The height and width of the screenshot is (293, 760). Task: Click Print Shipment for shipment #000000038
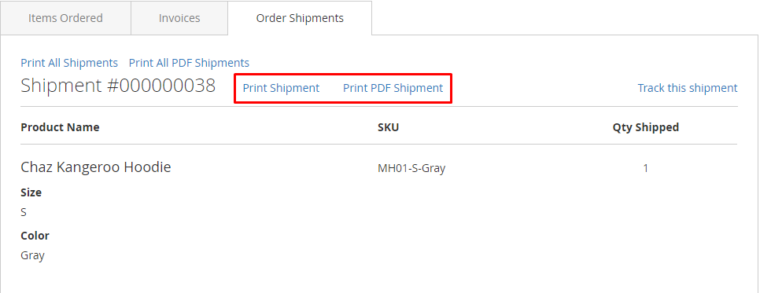(281, 88)
